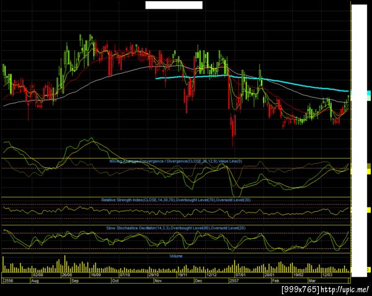This screenshot has height=296, width=372.
Task: Click the 29/10 date label
Action: coord(154,275)
